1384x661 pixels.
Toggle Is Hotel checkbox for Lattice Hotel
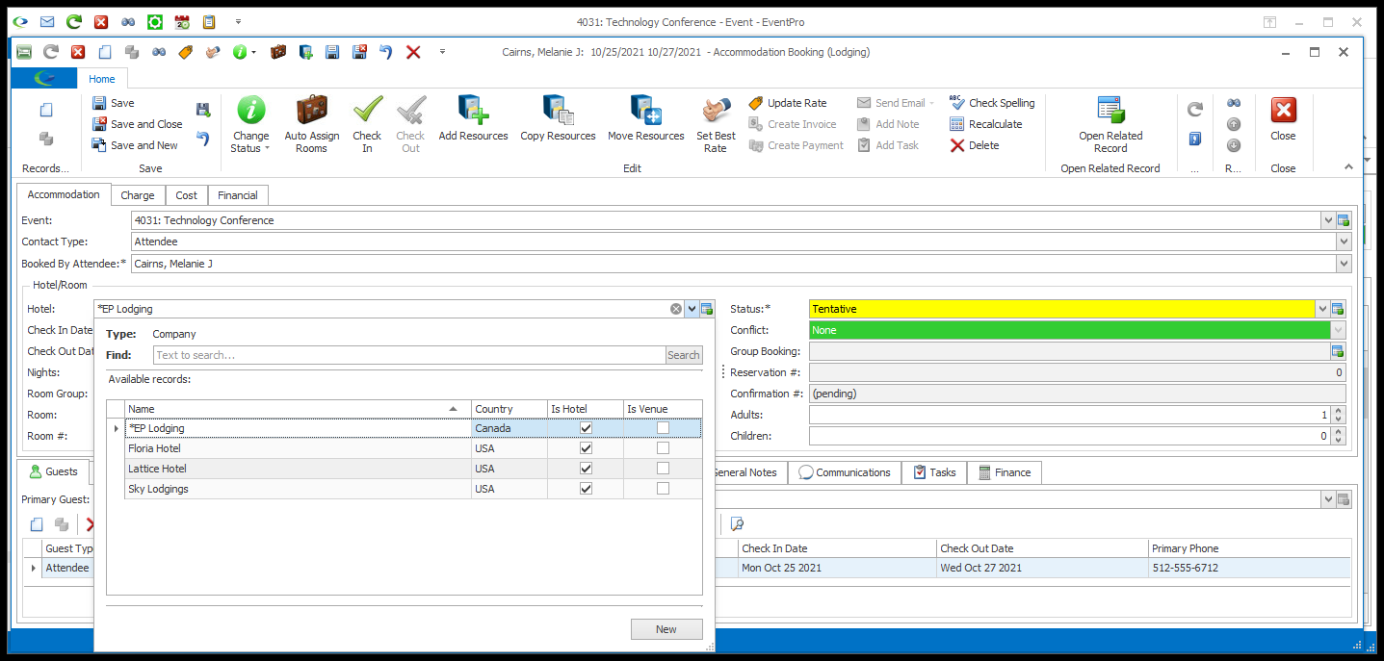click(x=586, y=469)
